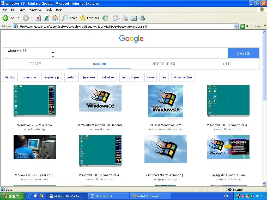
Task: Click the blue Căutați search button
Action: point(243,53)
